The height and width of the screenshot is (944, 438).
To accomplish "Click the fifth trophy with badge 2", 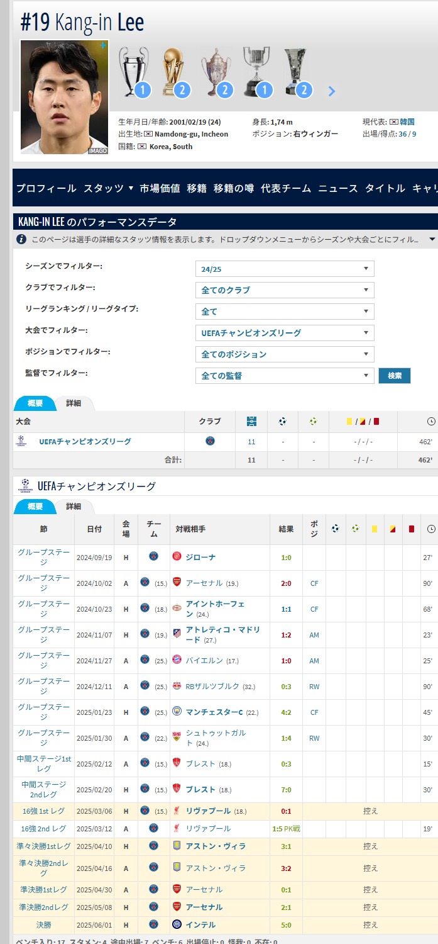I will [297, 71].
